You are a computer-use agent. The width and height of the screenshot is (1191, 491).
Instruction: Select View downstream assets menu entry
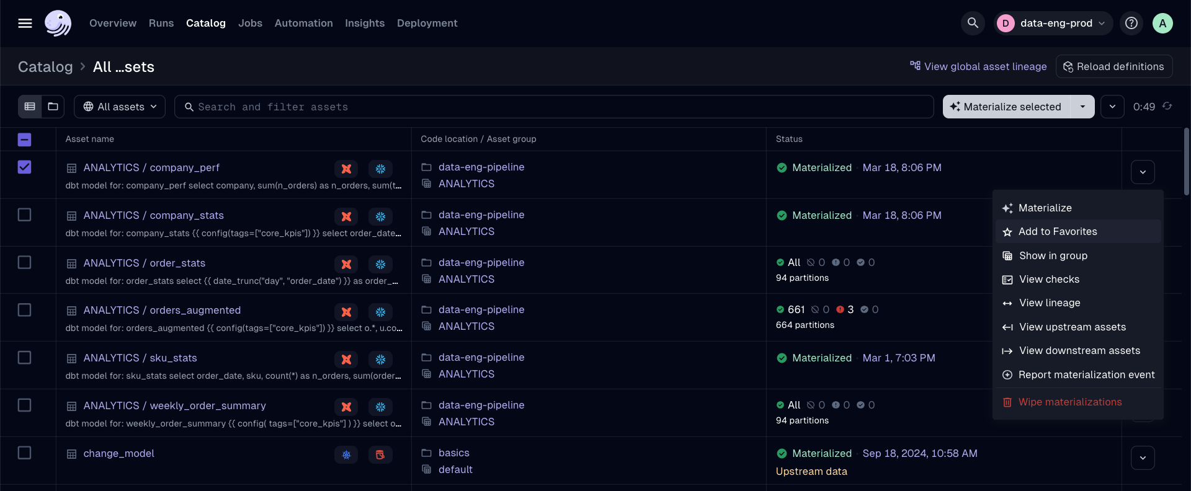pyautogui.click(x=1078, y=350)
